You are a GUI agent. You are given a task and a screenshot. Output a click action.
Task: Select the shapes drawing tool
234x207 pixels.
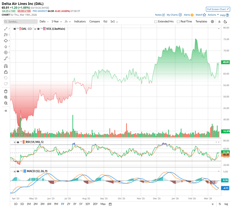pyautogui.click(x=6, y=41)
